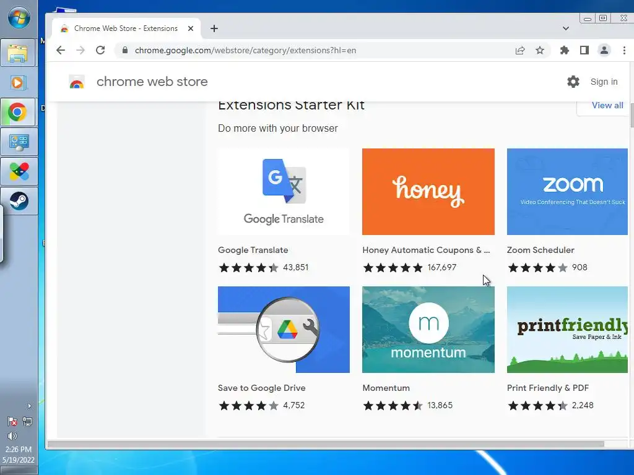Image resolution: width=634 pixels, height=475 pixels.
Task: Open the volume speaker tray icon
Action: tap(12, 436)
